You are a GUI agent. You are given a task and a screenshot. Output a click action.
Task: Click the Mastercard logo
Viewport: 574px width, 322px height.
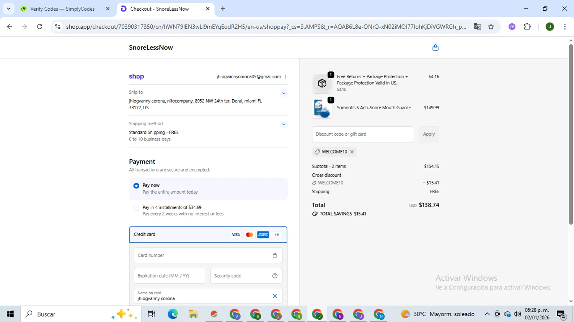249,235
